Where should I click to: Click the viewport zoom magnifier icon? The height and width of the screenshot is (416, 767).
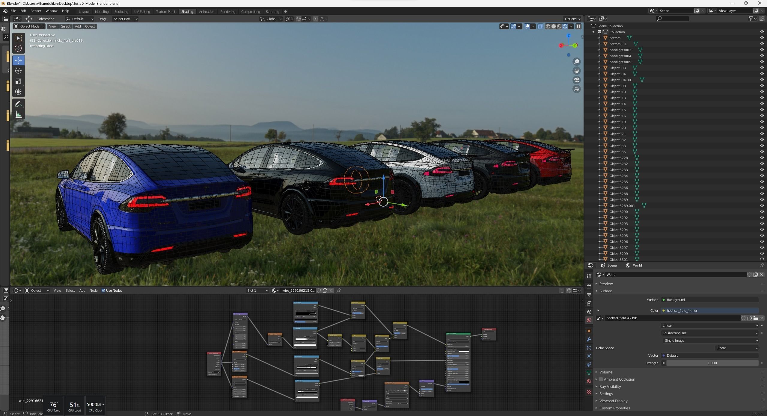(576, 62)
